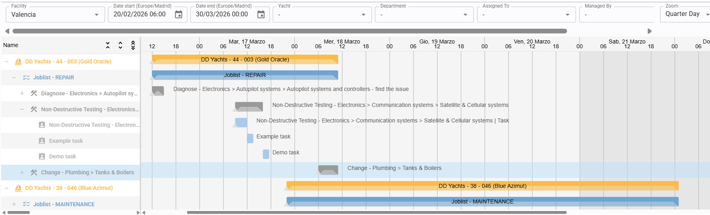Open the Date start calendar picker

pyautogui.click(x=179, y=15)
